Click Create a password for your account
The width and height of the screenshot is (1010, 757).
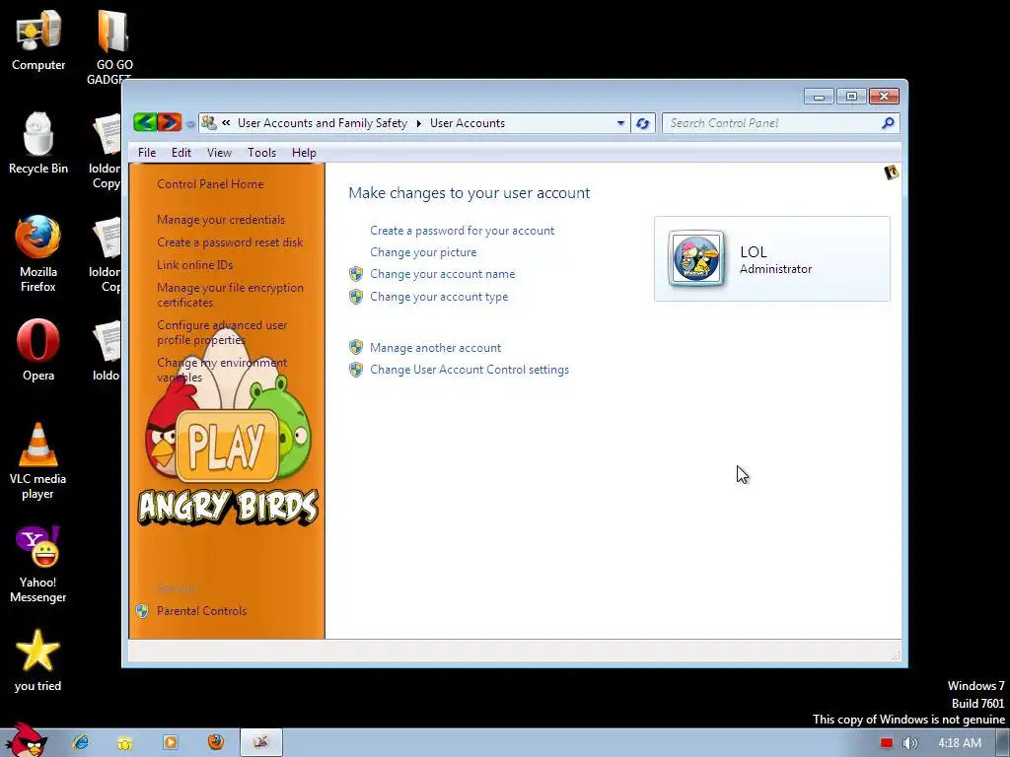[x=462, y=231]
